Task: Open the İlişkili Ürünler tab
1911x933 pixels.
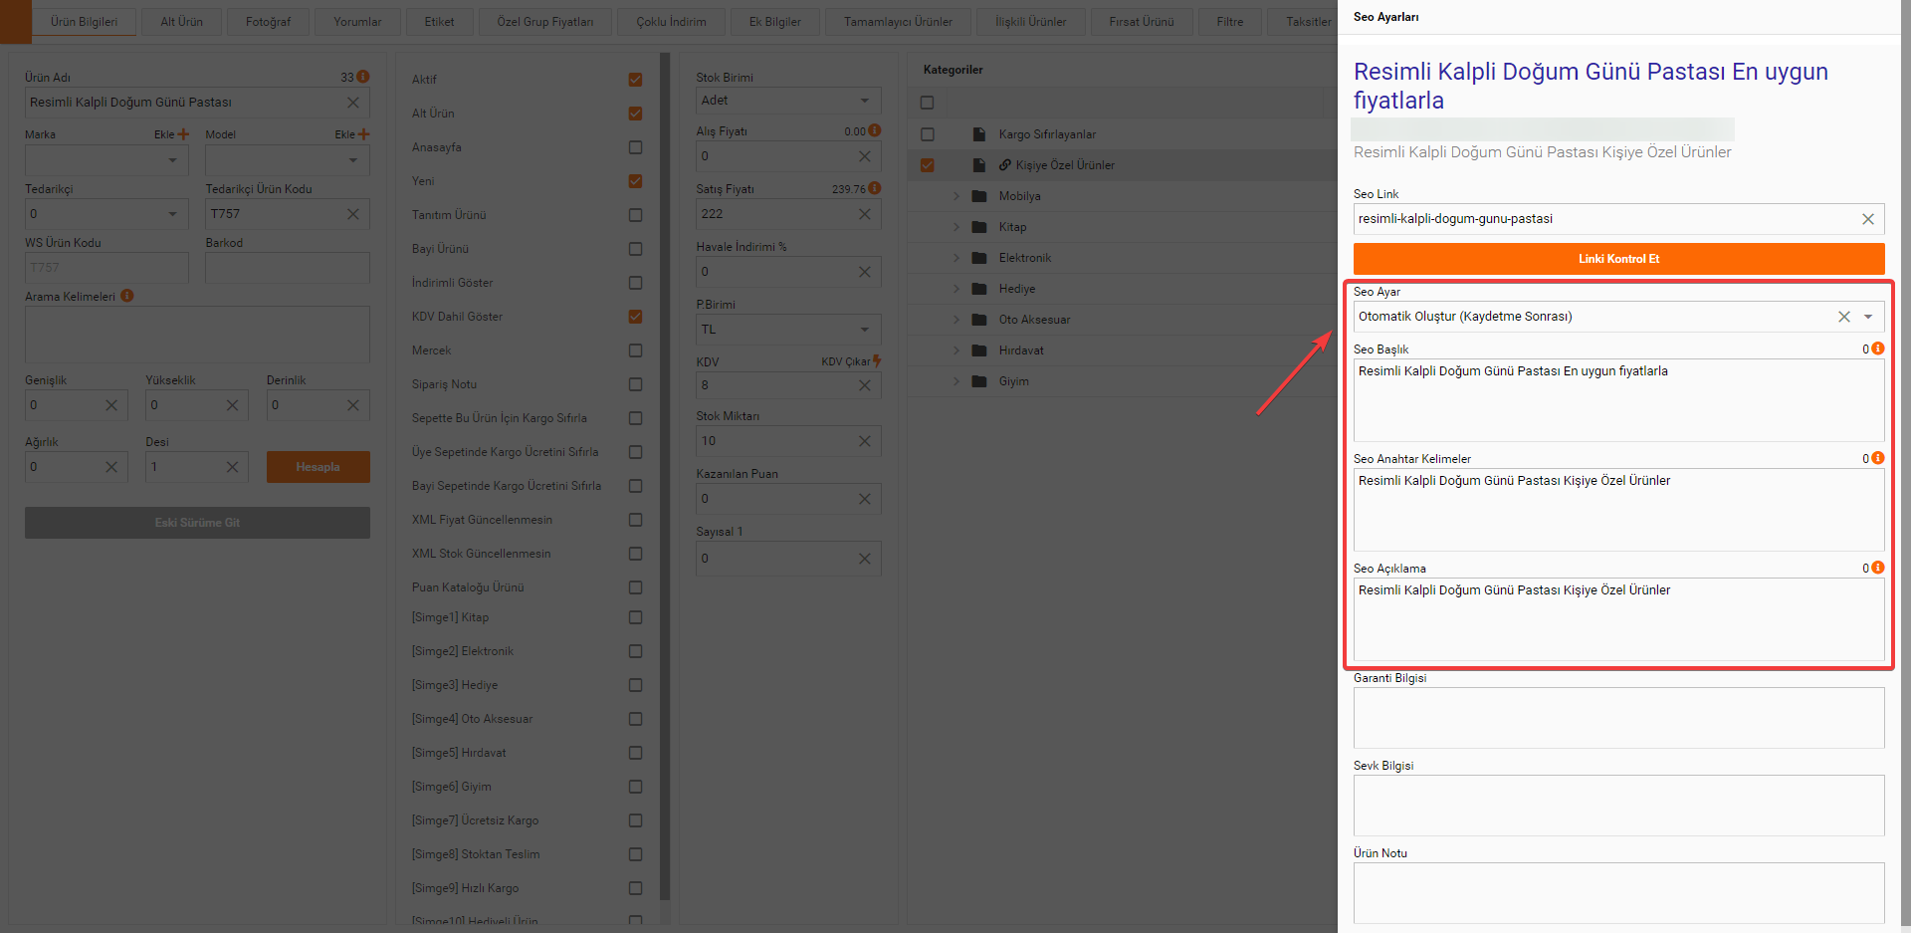Action: coord(1031,22)
